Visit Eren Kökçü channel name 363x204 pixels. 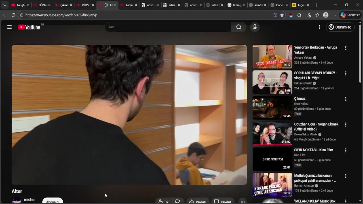point(301,104)
